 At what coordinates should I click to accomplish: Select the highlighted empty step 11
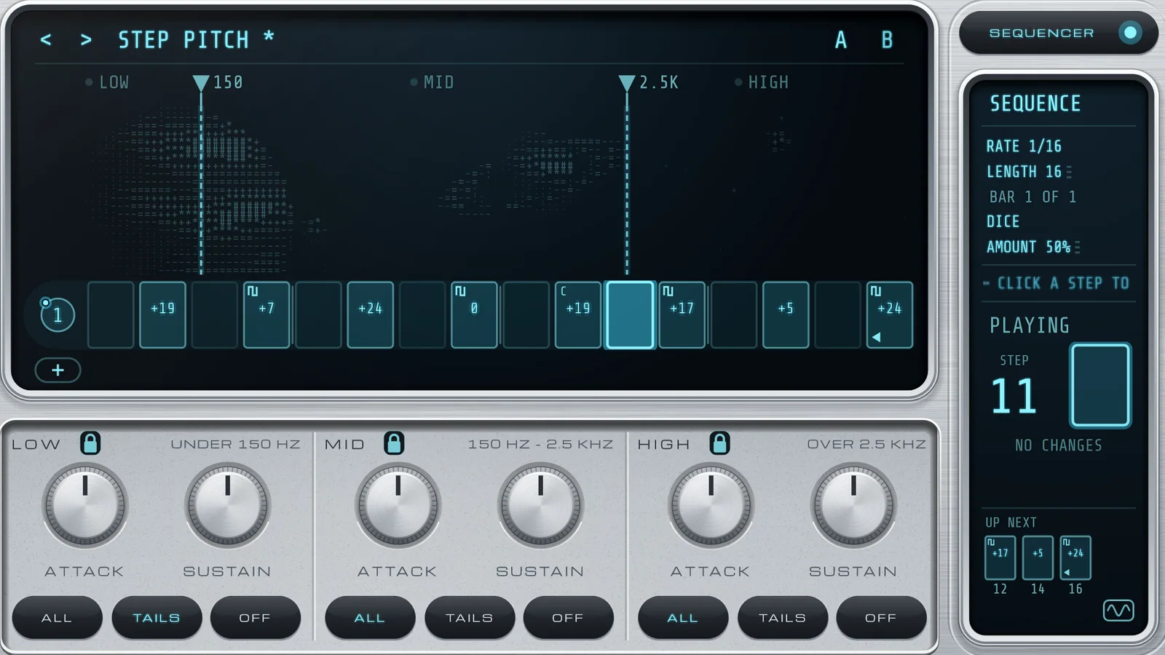[x=630, y=315]
